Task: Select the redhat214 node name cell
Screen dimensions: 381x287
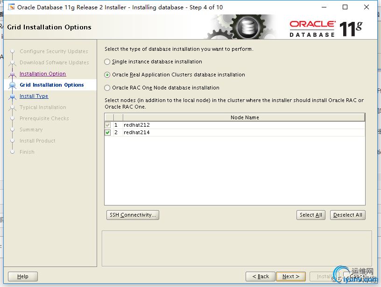Action: pyautogui.click(x=244, y=133)
